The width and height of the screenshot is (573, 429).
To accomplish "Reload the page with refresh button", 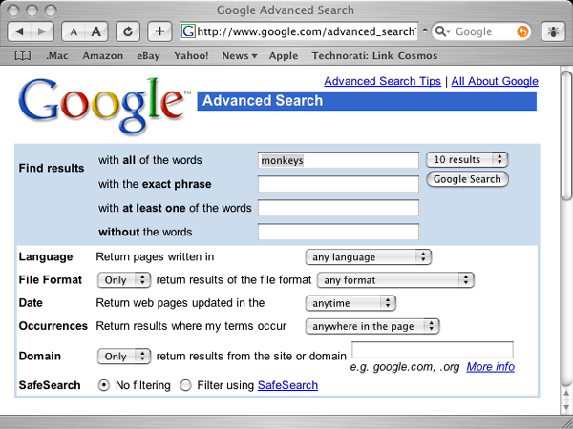I will pyautogui.click(x=128, y=31).
